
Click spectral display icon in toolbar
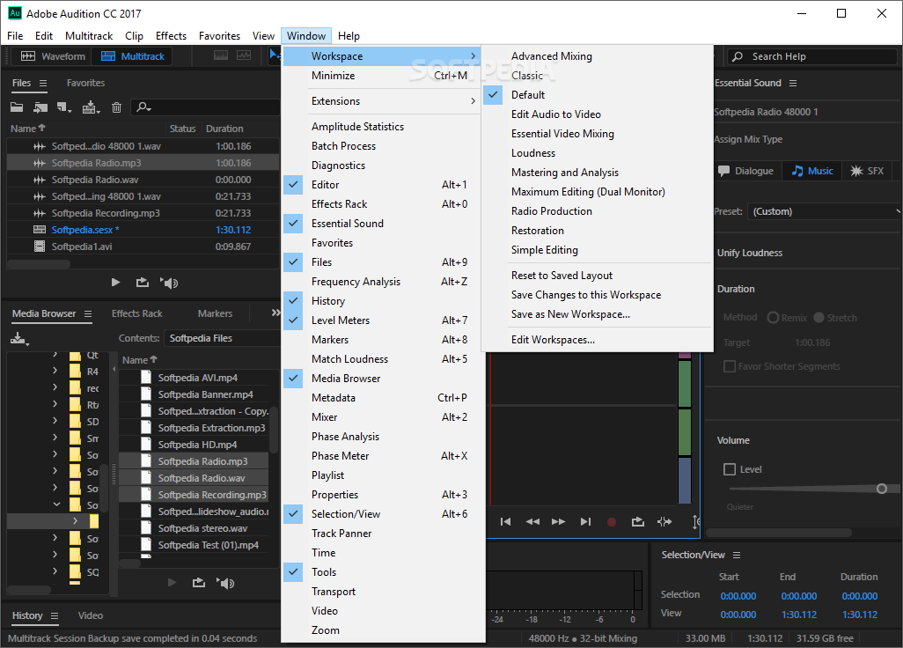pos(221,55)
